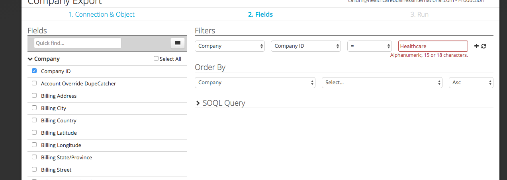
Task: Check the Billing Country checkbox
Action: tap(34, 120)
